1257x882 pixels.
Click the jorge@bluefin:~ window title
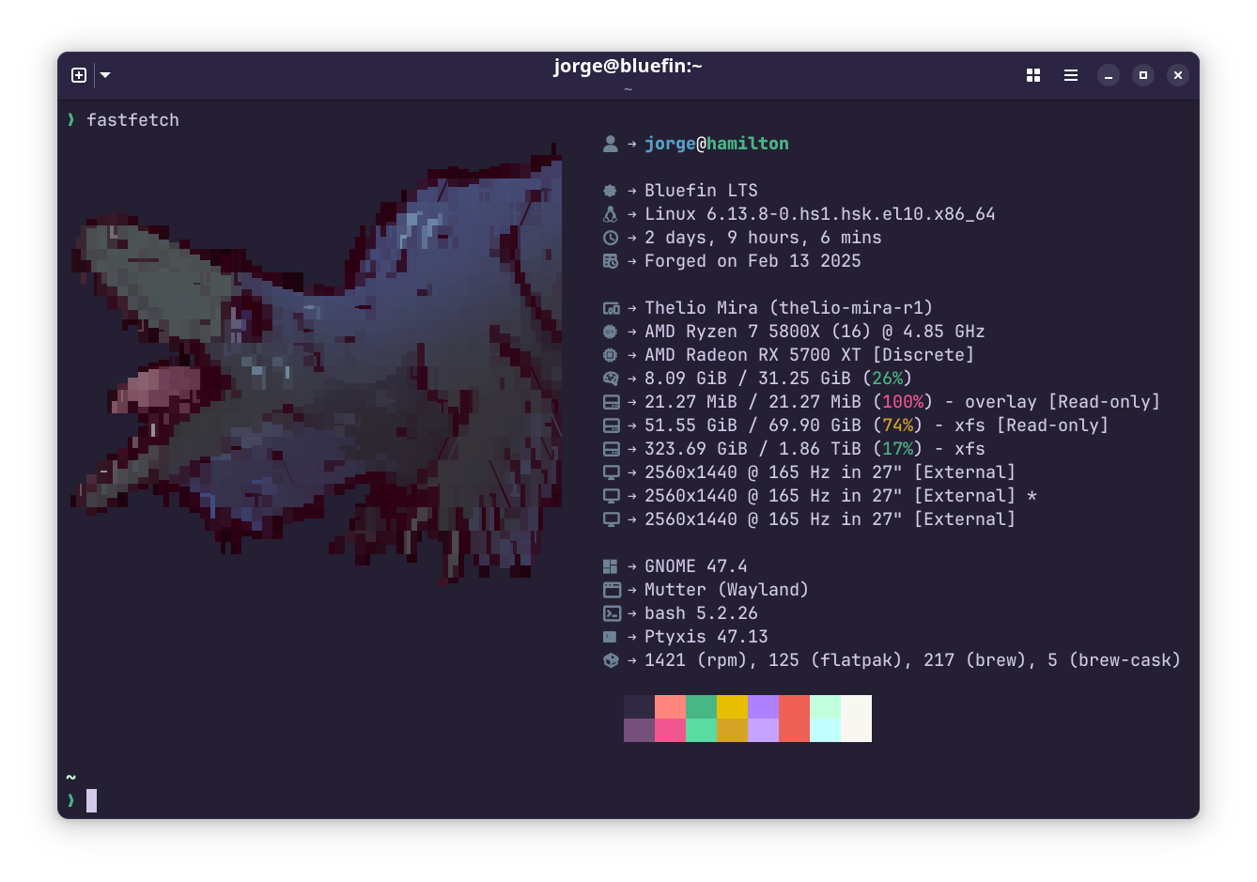pos(628,66)
